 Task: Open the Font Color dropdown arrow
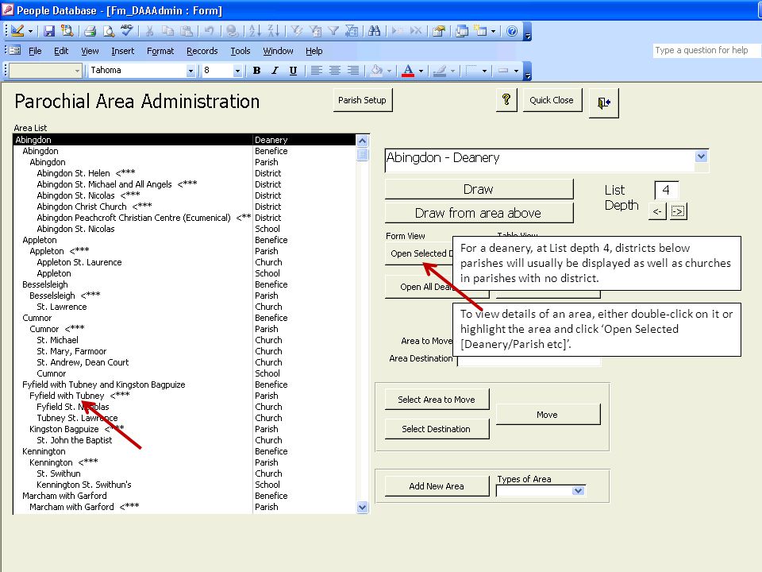[x=421, y=71]
